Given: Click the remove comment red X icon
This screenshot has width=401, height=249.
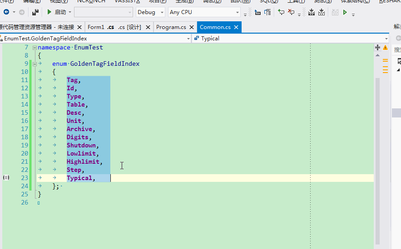Looking at the screenshot, I should point(291,12).
